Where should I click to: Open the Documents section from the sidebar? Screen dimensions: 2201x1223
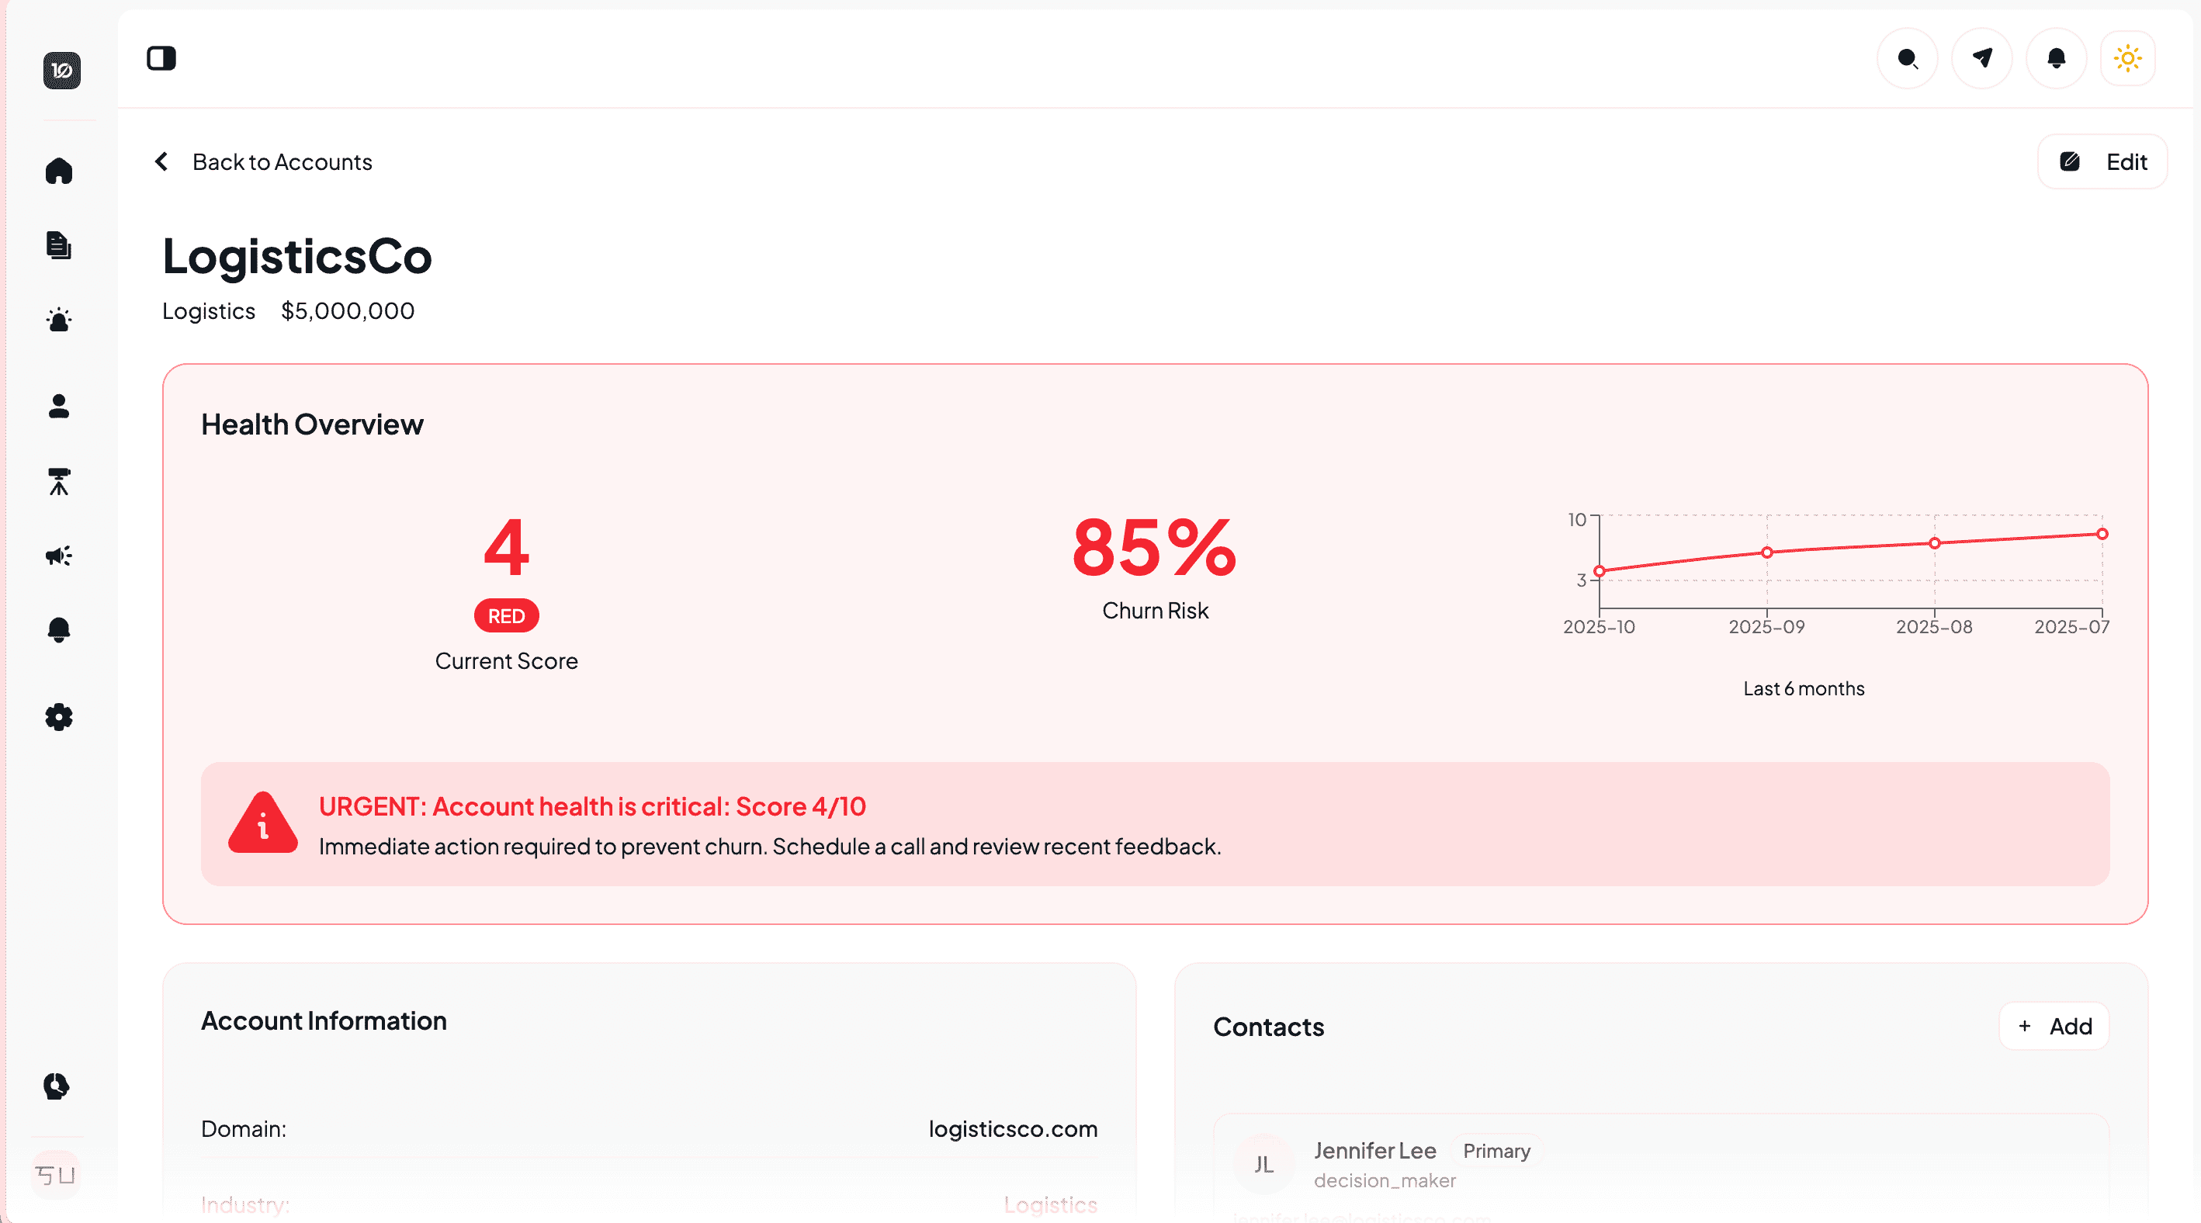tap(58, 246)
